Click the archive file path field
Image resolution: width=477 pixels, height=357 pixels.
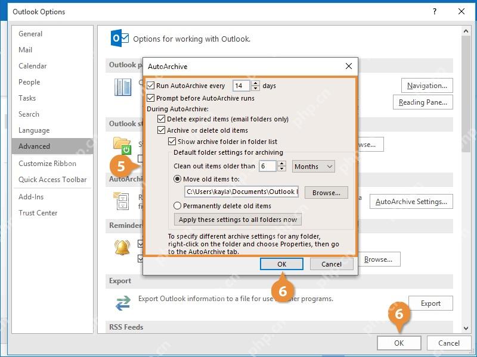click(241, 192)
